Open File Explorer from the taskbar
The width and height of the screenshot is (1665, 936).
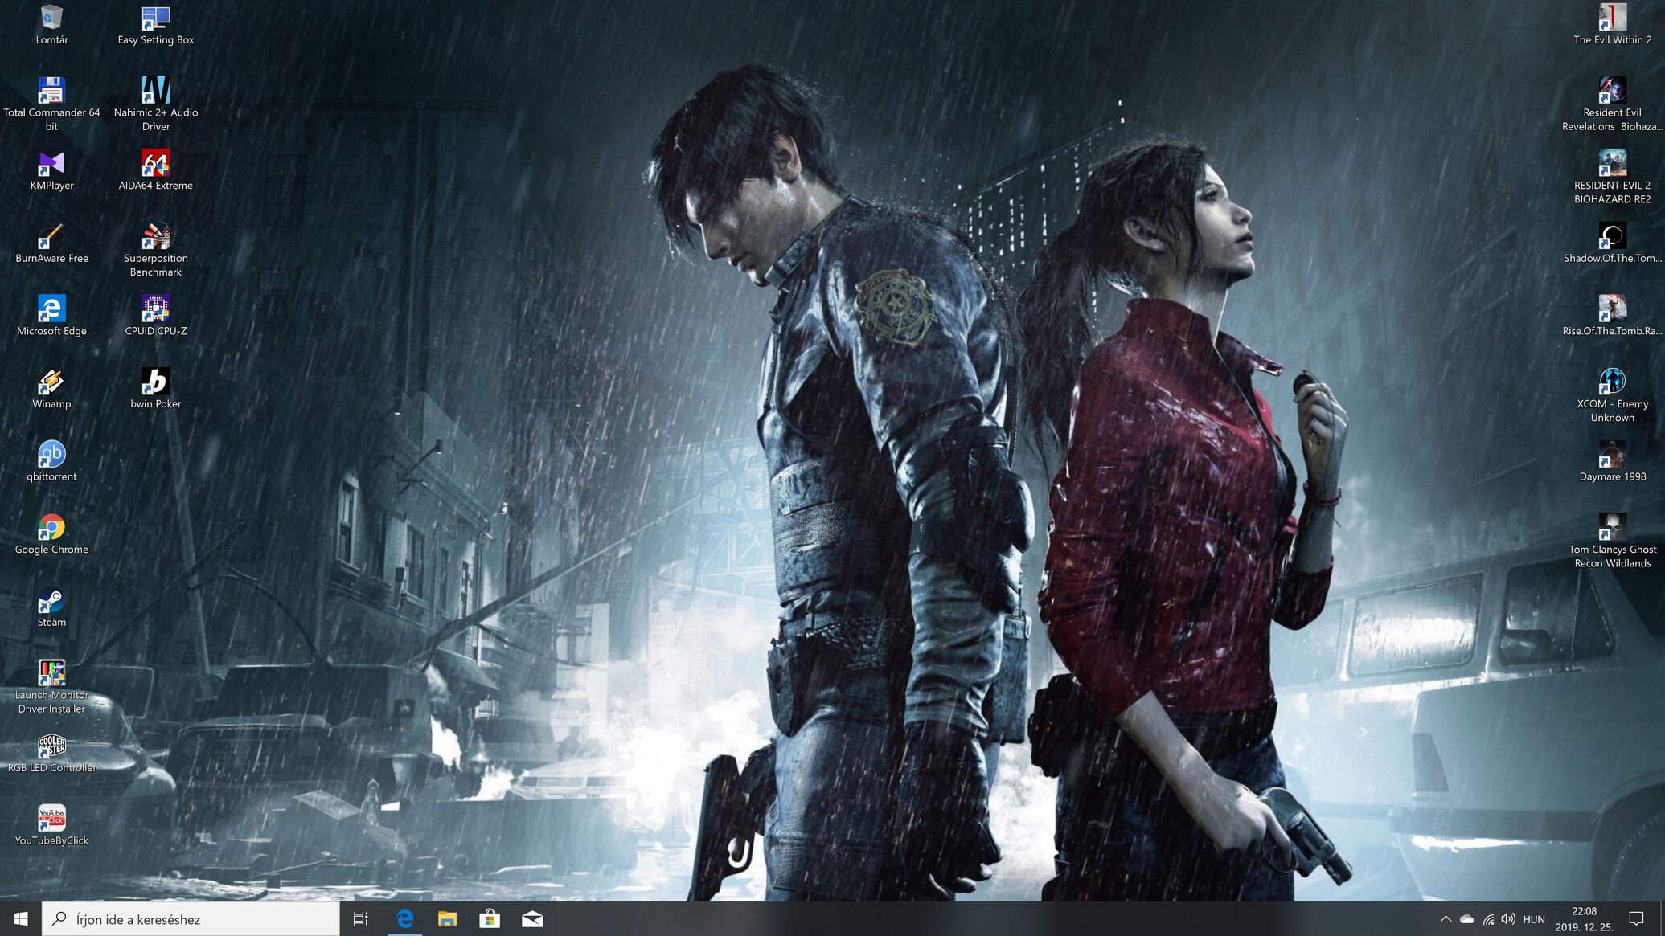tap(447, 918)
